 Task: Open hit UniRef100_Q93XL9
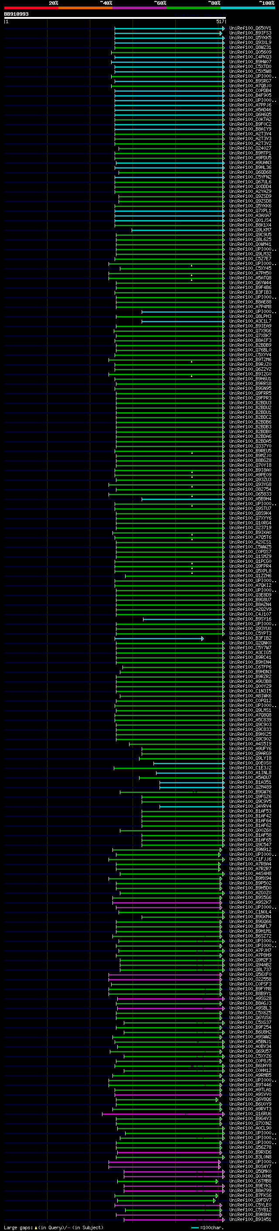pyautogui.click(x=250, y=42)
